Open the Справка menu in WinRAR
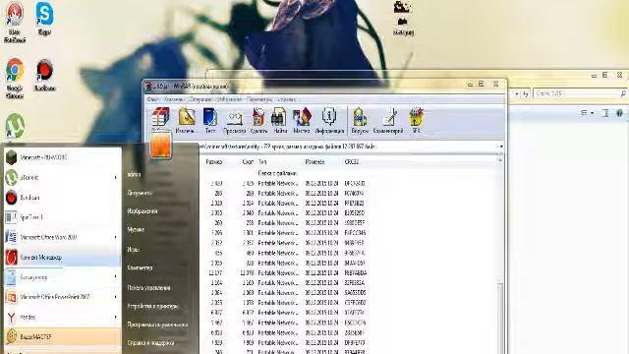This screenshot has height=354, width=629. (x=286, y=99)
